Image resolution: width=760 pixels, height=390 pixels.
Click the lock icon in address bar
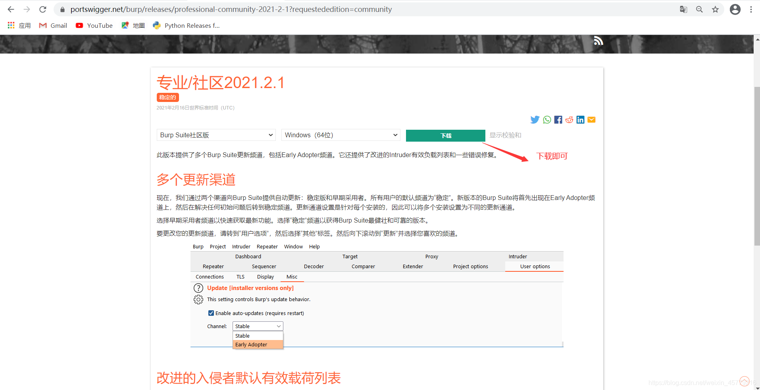coord(62,10)
